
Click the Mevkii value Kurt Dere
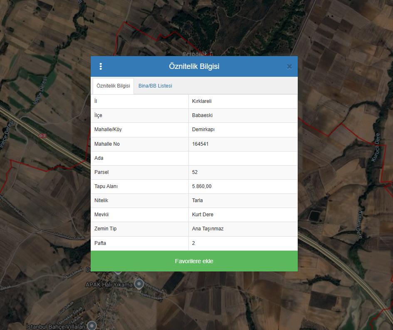click(x=203, y=215)
